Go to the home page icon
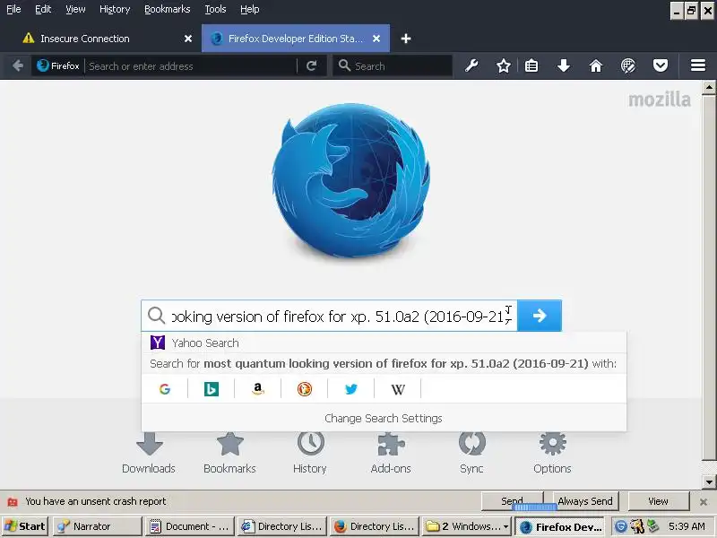The image size is (717, 538). [595, 65]
